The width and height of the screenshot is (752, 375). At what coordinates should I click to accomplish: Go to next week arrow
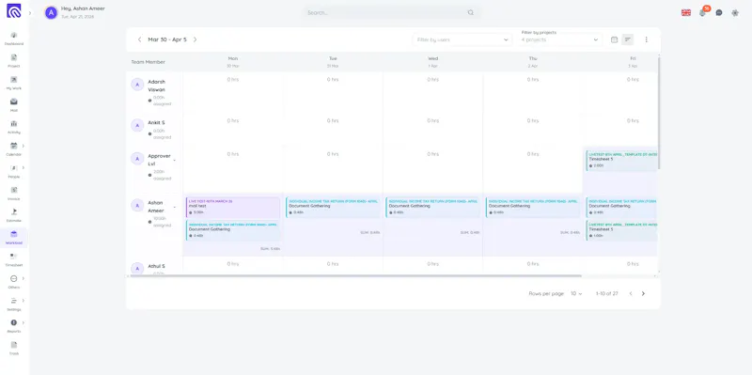point(196,39)
